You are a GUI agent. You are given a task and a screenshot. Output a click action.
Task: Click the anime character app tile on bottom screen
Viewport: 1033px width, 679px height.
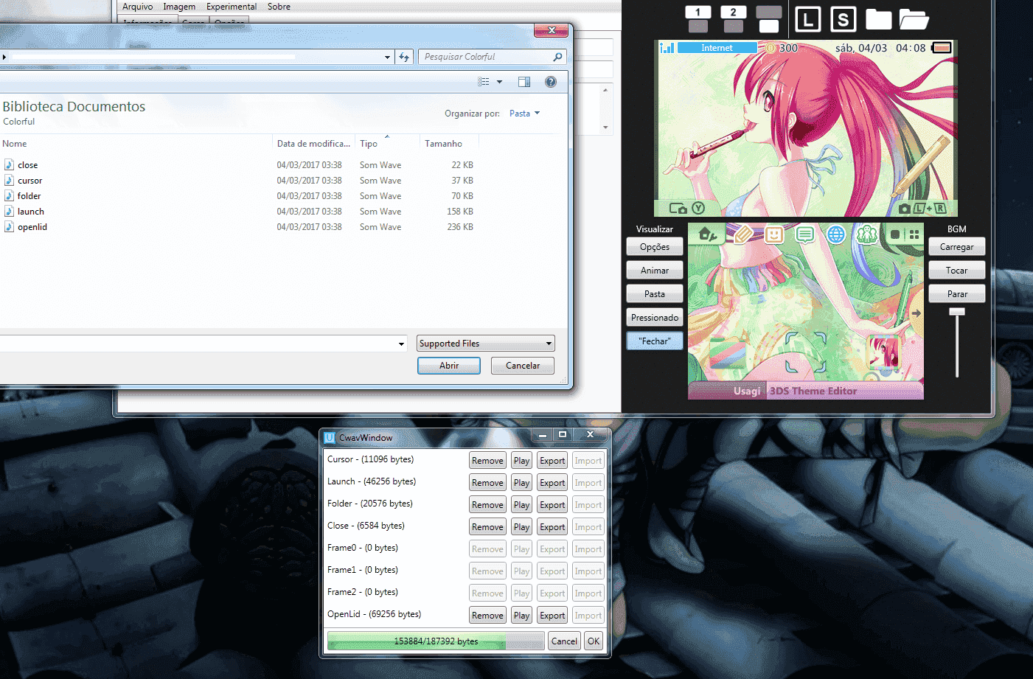point(884,353)
